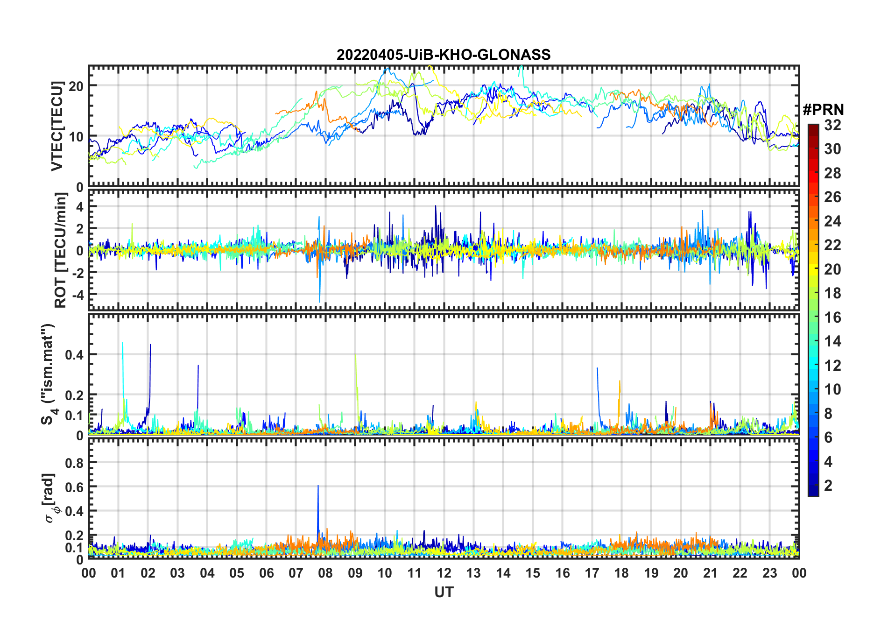The width and height of the screenshot is (888, 621).
Task: Click the 0.8 tick on the σφ axis
Action: pos(74,463)
